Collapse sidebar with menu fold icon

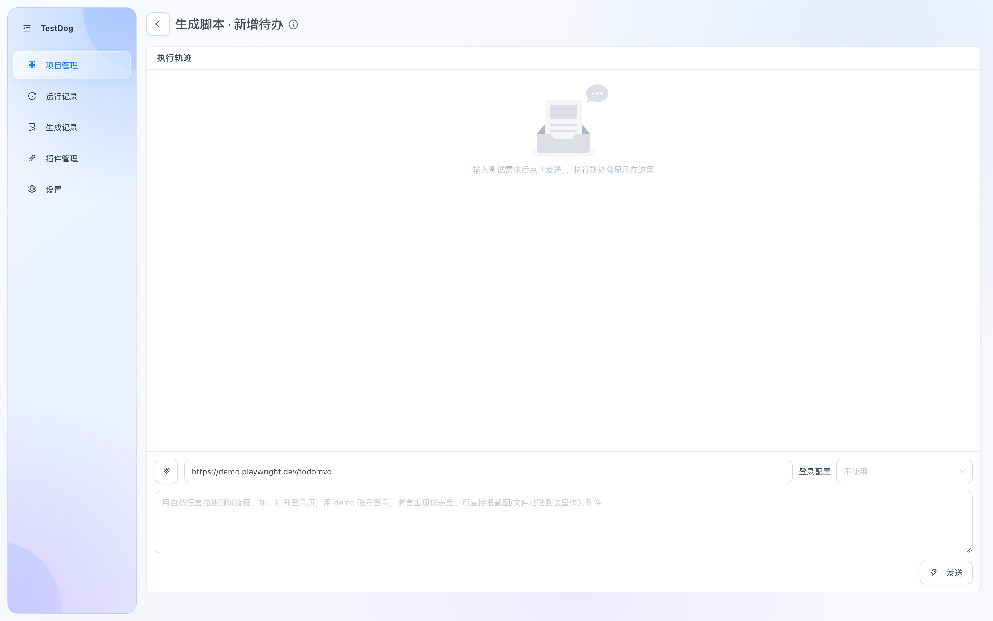tap(27, 28)
